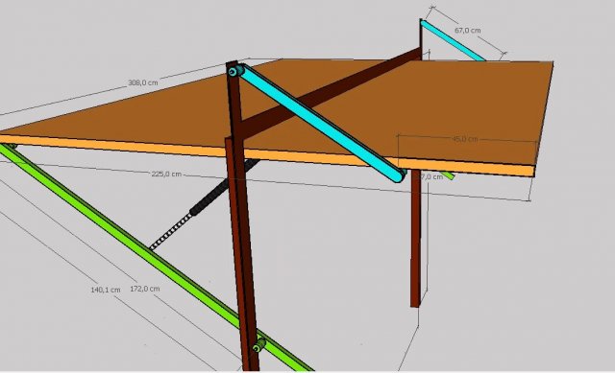Screen dimensions: 615x373
Task: Click the 172,0 cm dimension text
Action: point(145,289)
